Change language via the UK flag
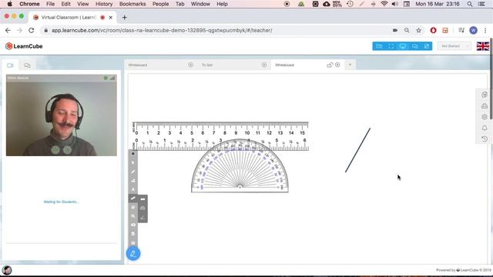This screenshot has width=493, height=277. click(x=483, y=46)
